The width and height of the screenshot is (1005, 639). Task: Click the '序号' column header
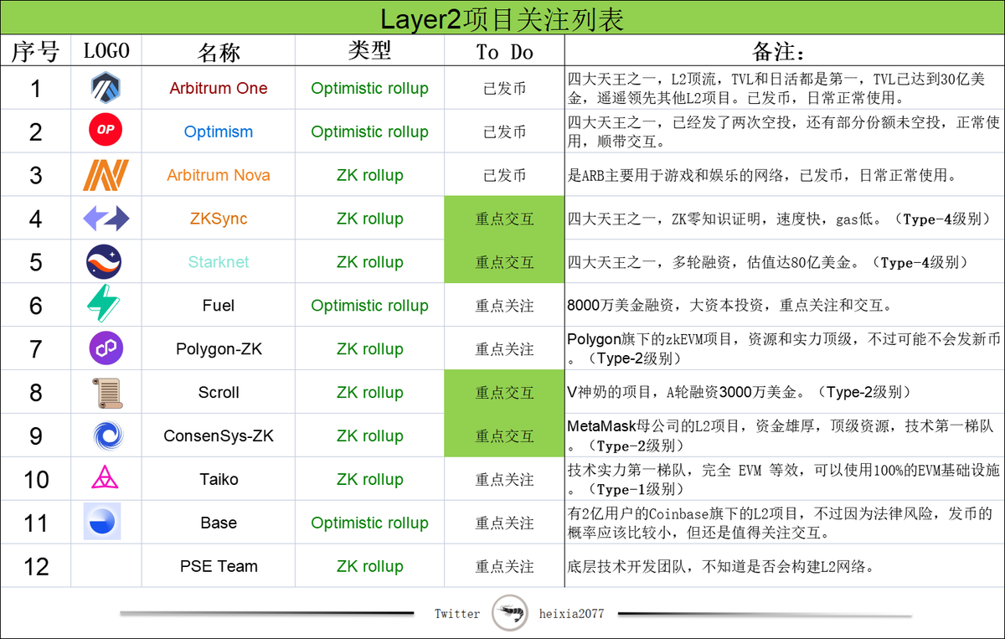click(x=35, y=52)
